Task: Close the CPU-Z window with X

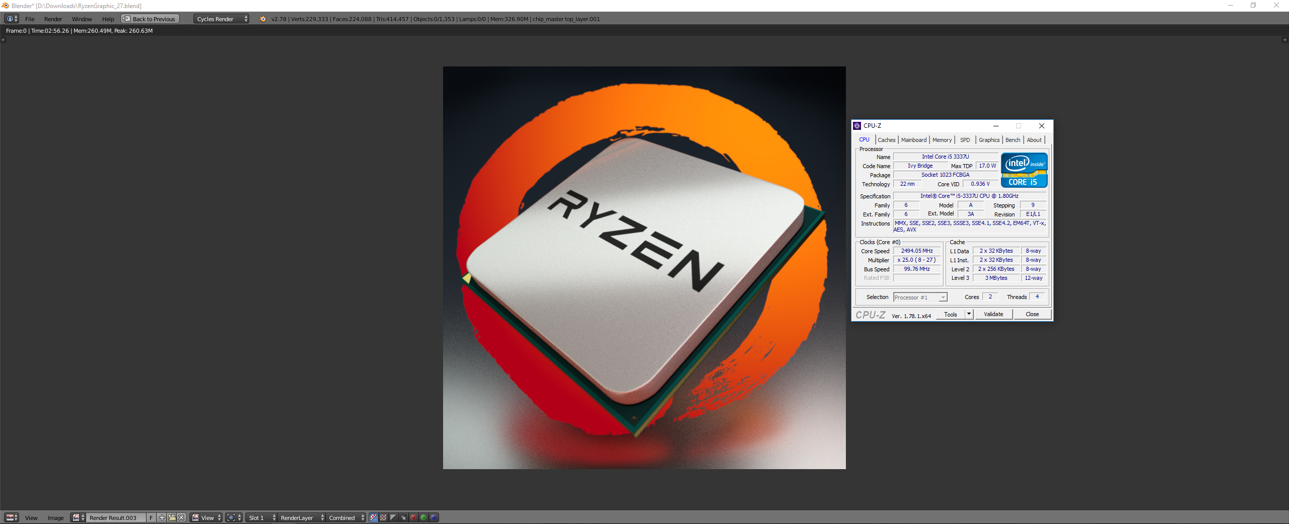Action: click(x=1042, y=126)
